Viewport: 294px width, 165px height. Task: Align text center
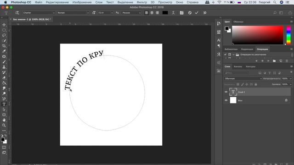tap(152, 13)
